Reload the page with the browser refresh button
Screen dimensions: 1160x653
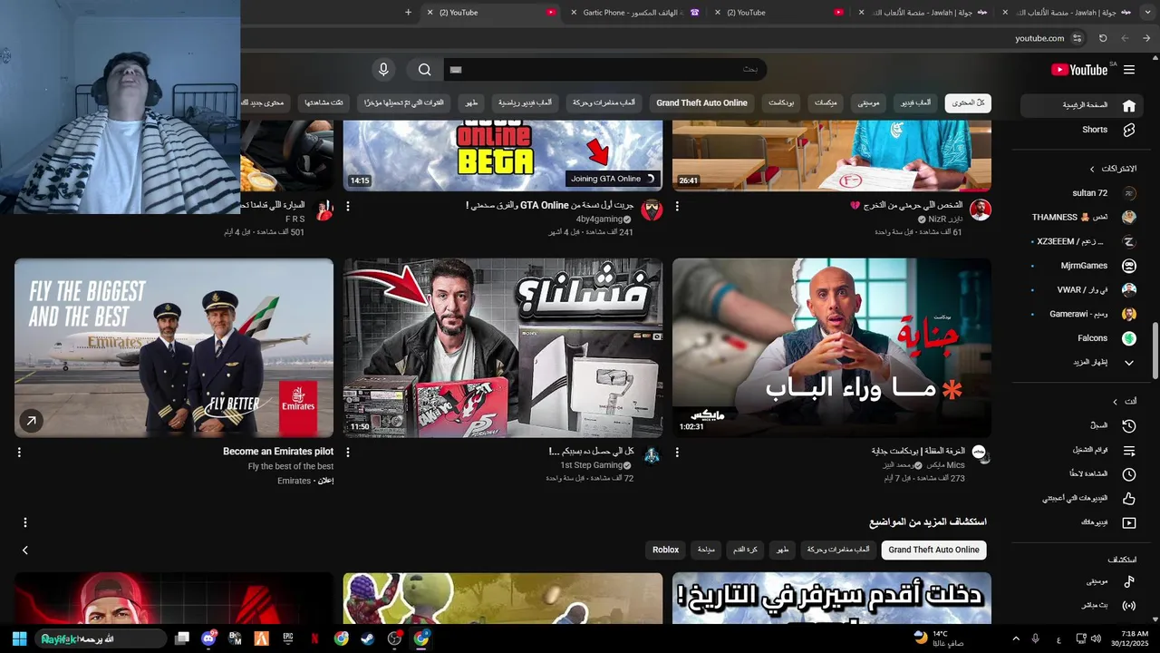pyautogui.click(x=1103, y=38)
